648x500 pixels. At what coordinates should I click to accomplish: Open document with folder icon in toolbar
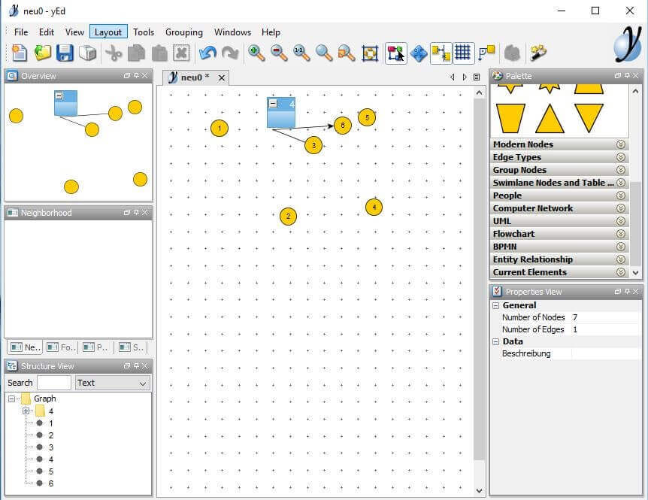point(42,53)
